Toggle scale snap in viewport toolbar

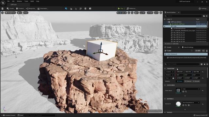point(150,13)
